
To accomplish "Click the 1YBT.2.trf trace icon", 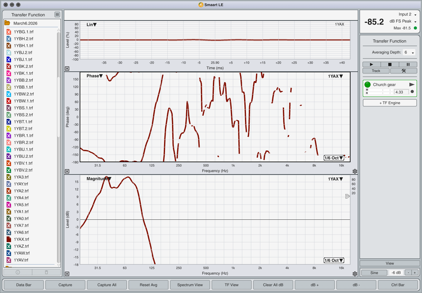I will point(9,129).
